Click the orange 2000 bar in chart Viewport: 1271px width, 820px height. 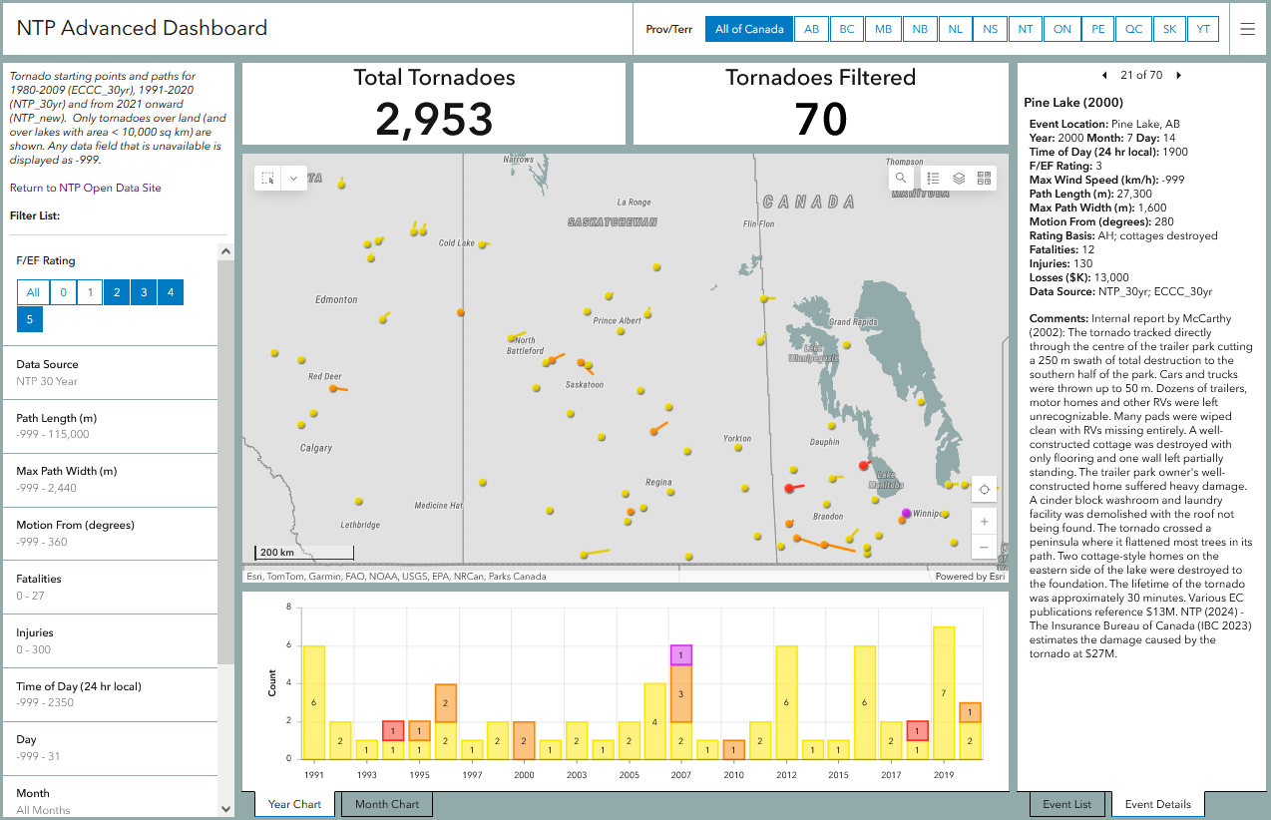click(524, 741)
